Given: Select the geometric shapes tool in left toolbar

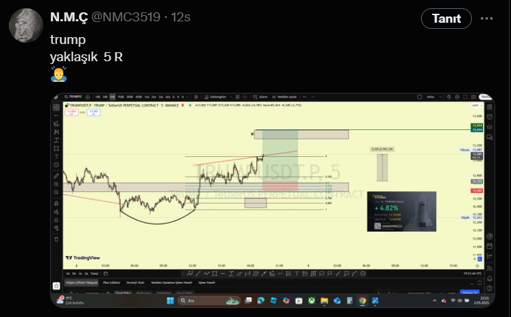Looking at the screenshot, I should (56, 149).
